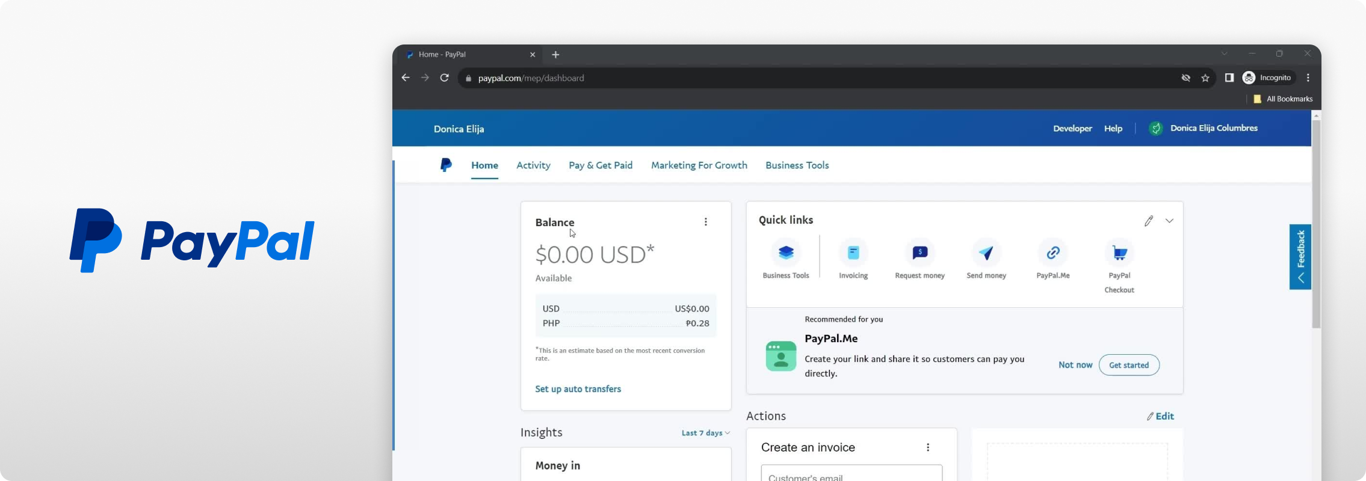The image size is (1366, 481).
Task: Open Chrome three-dot menu
Action: click(1308, 78)
